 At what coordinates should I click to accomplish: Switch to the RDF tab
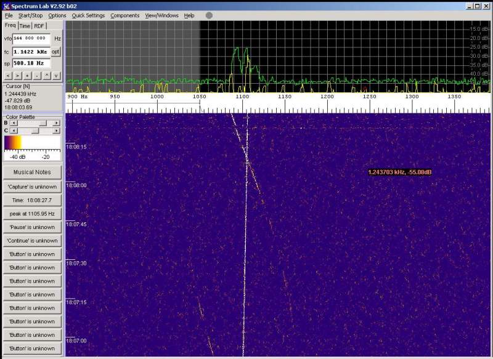click(x=39, y=26)
